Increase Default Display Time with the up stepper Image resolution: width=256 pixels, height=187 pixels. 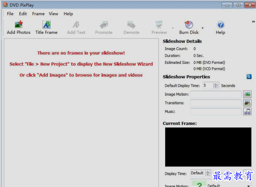click(216, 84)
